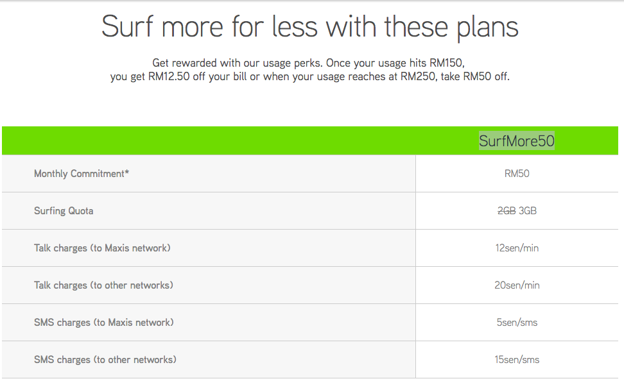Click the RM12.50 off your bill text
Screen dimensions: 624x381
(x=198, y=76)
